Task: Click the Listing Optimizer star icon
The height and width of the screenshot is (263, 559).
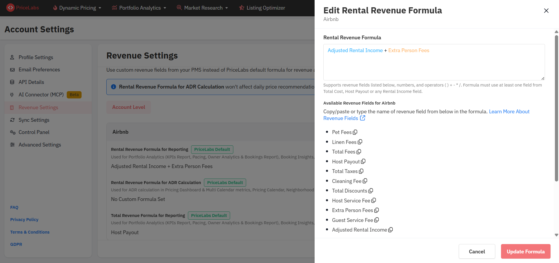Action: [241, 8]
